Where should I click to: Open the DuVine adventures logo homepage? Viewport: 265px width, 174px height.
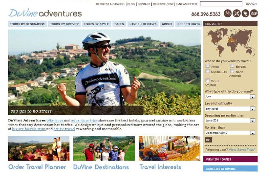[x=45, y=13]
